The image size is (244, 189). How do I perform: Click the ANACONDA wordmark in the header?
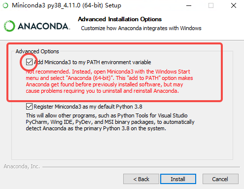(x=44, y=26)
